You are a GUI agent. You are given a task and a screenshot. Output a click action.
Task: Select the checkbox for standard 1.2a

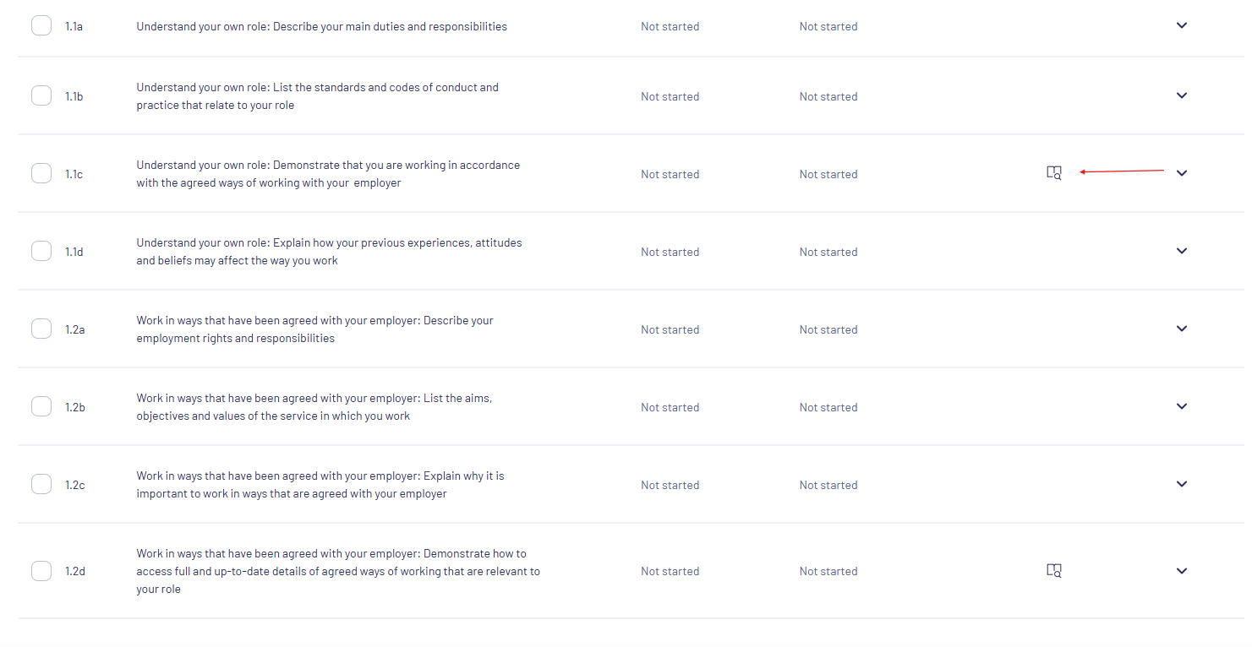[x=41, y=329]
